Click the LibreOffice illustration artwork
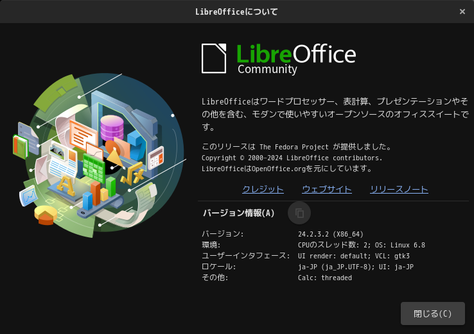 (x=99, y=155)
